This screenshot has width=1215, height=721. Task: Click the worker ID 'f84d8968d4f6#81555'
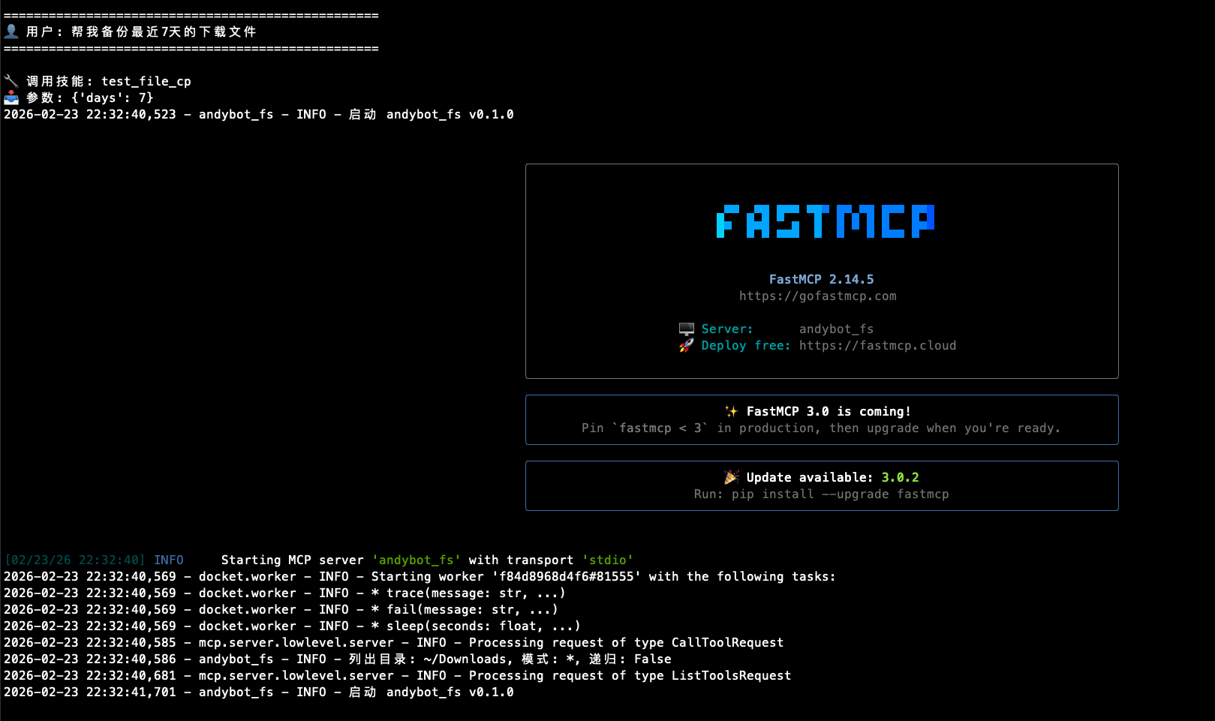[x=567, y=576]
